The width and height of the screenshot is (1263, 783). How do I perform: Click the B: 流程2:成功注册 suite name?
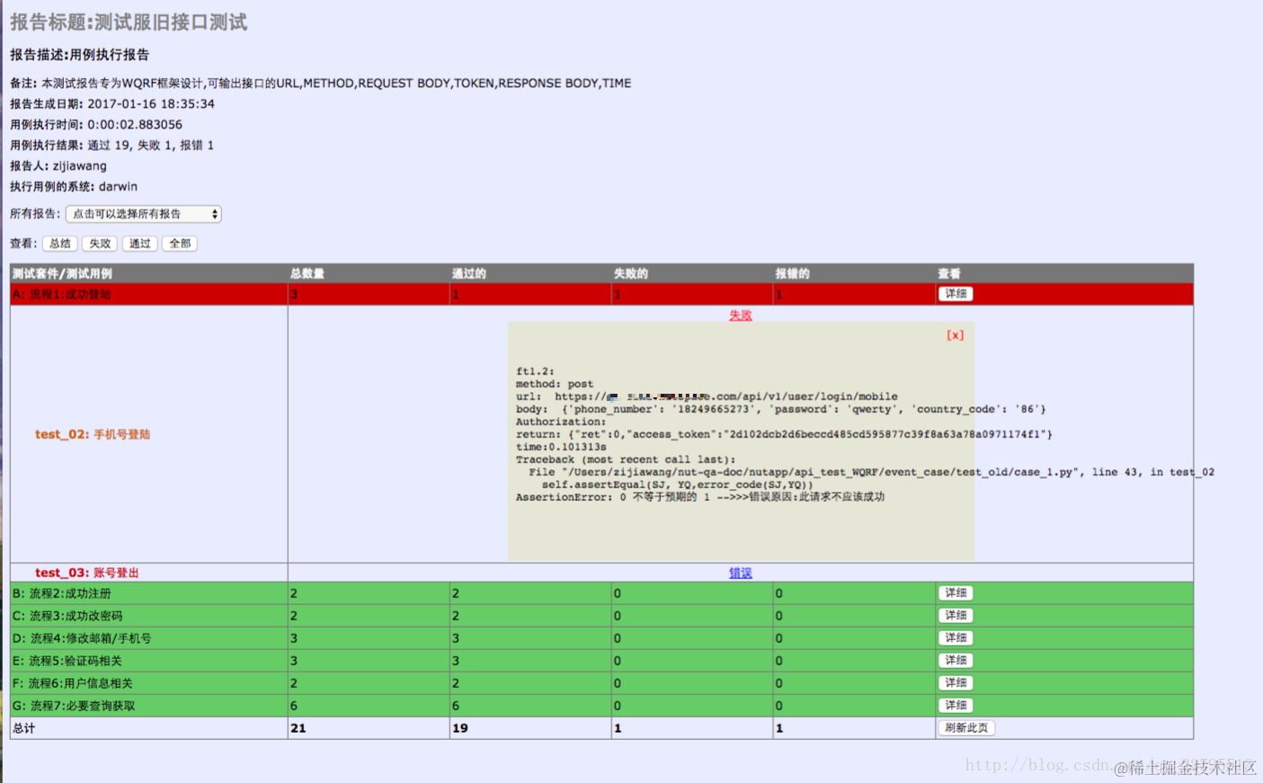point(62,593)
